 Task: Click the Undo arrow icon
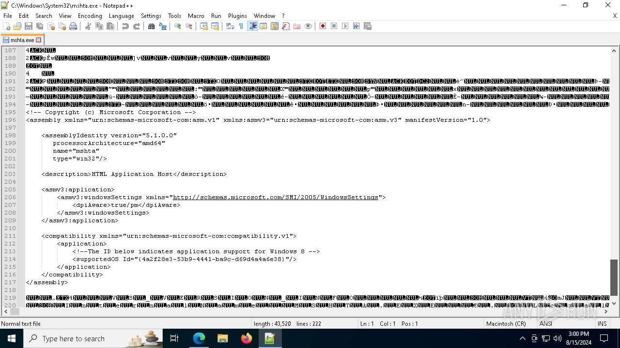click(125, 26)
